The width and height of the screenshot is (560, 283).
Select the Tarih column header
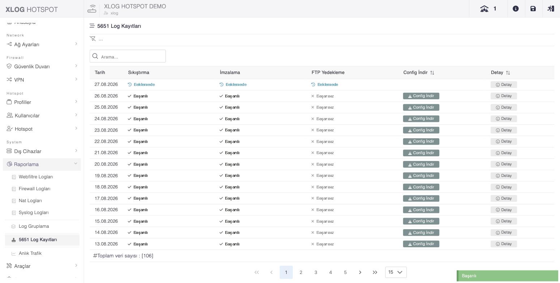point(100,73)
